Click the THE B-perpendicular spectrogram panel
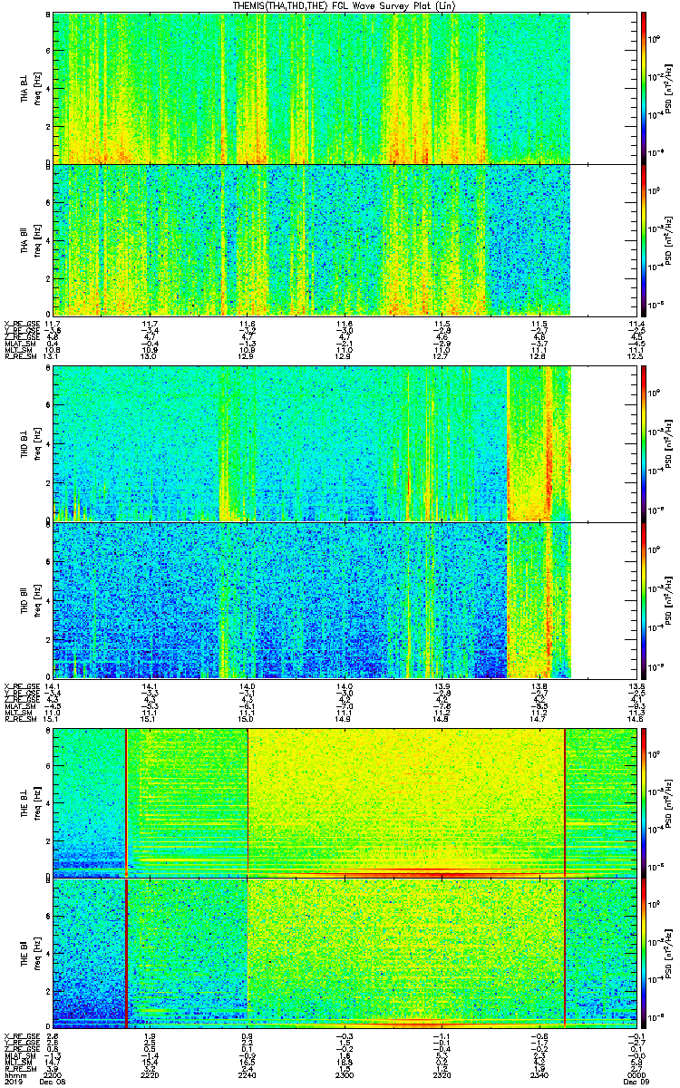The height and width of the screenshot is (1088, 680). (345, 801)
